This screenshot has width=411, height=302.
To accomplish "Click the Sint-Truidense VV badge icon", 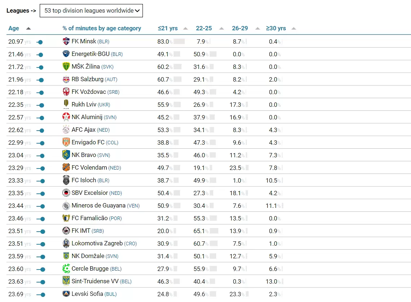I will (66, 281).
